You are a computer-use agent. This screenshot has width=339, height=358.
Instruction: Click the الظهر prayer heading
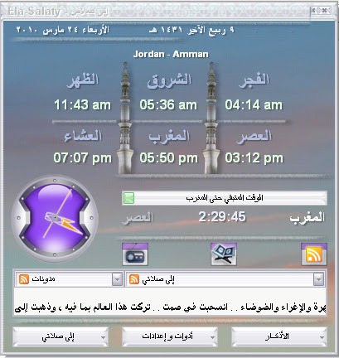[83, 80]
